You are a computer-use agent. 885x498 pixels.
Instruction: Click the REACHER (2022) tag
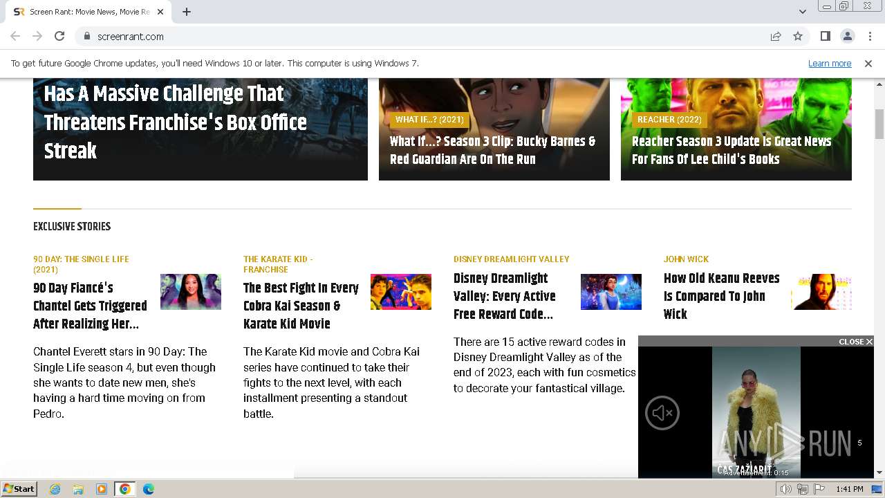tap(669, 120)
